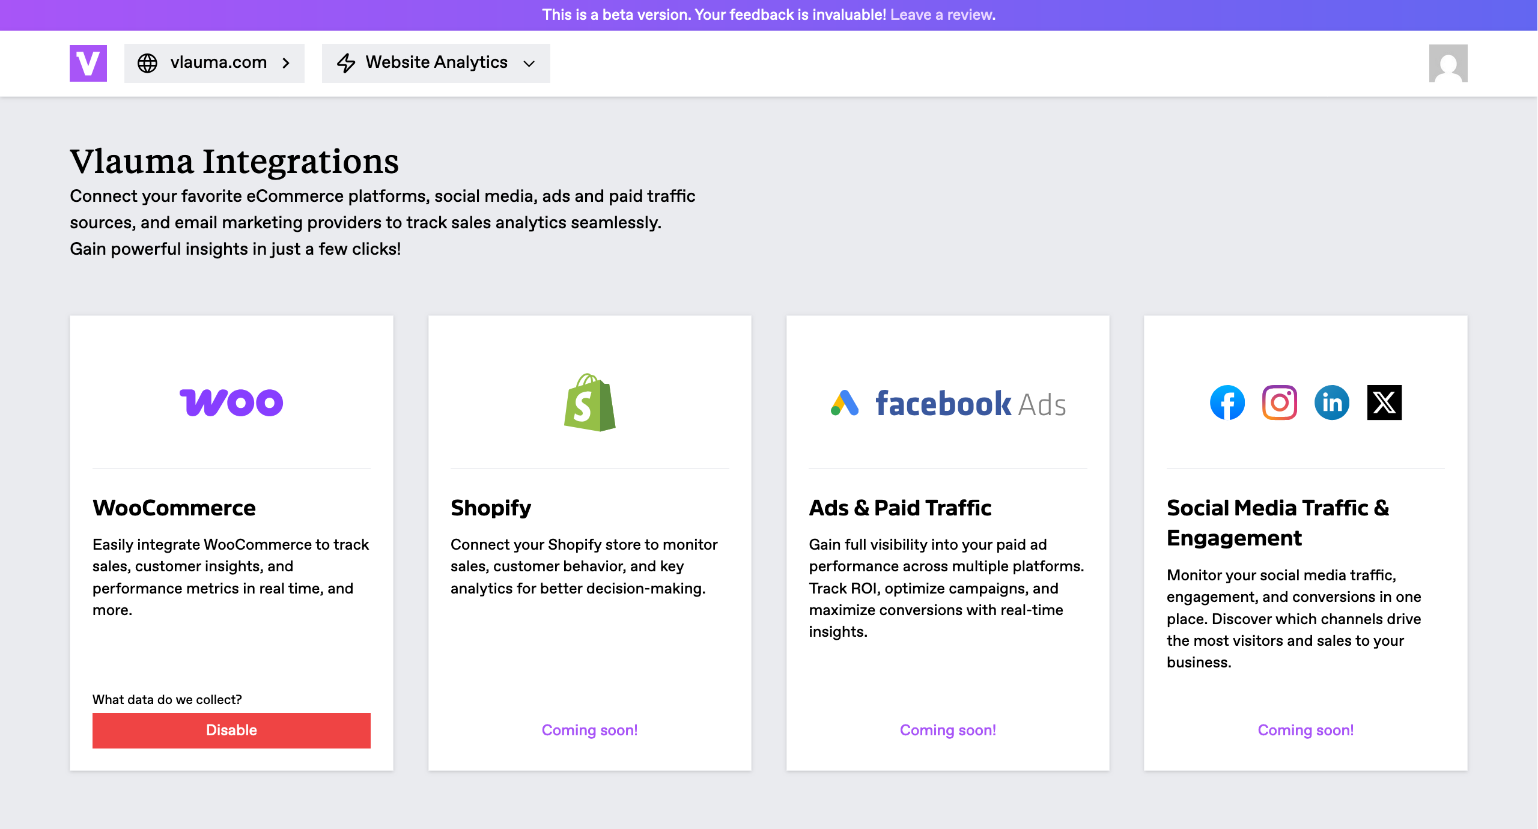Screen dimensions: 1538x829
Task: Click the lightning bolt analytics icon
Action: coord(346,63)
